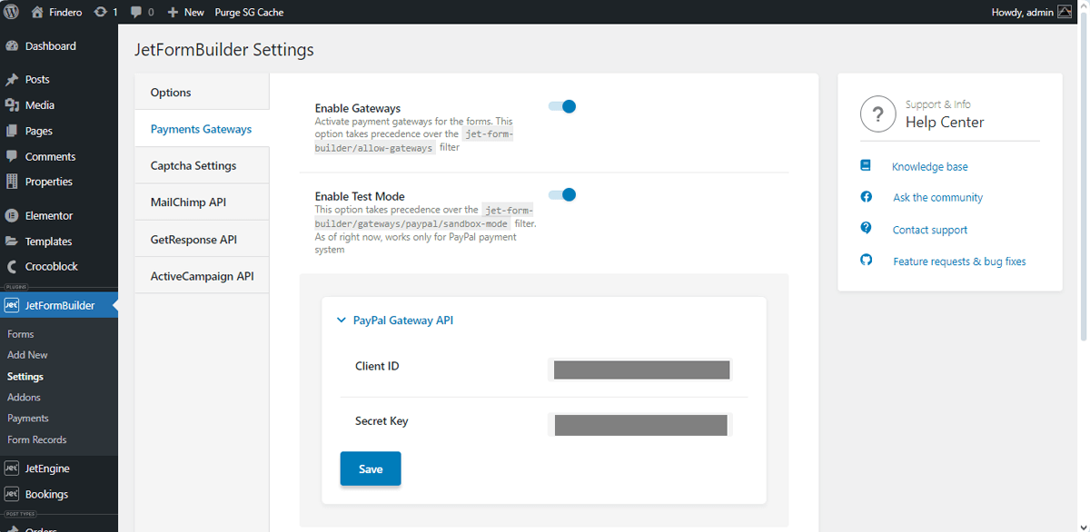Click the GitHub icon beside Feature requests
This screenshot has width=1090, height=532.
866,261
